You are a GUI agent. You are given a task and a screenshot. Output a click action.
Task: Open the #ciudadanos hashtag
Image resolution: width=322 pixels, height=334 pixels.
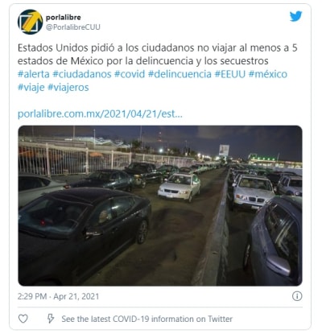click(82, 74)
